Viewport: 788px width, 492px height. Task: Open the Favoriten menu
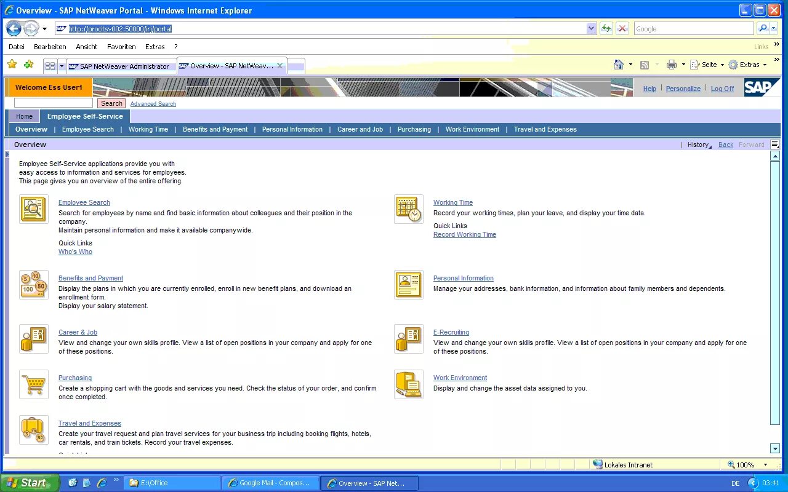coord(121,47)
